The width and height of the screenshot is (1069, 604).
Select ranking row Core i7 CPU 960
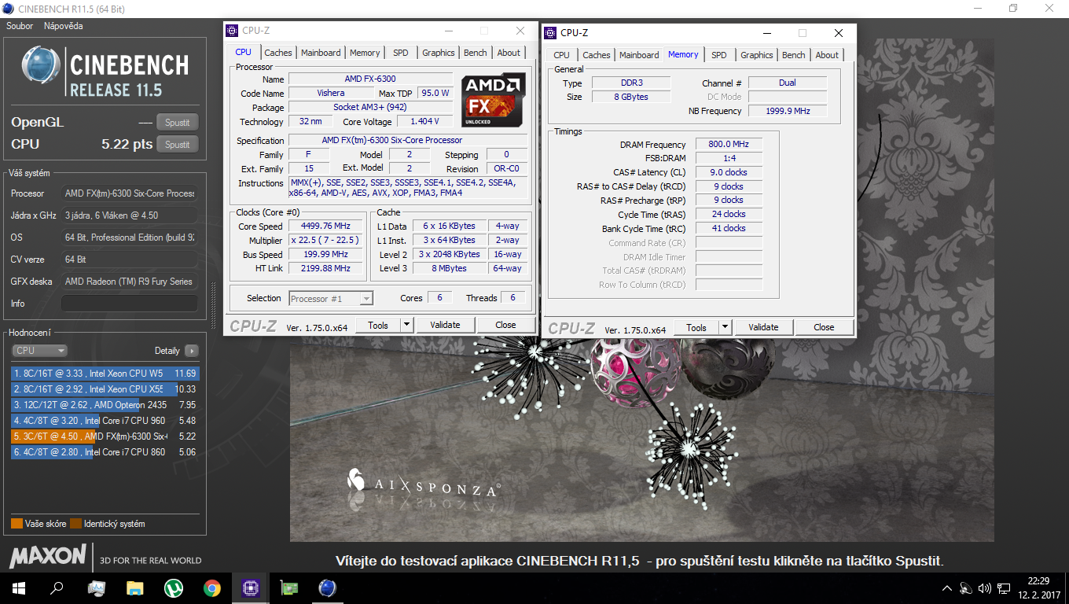[105, 421]
